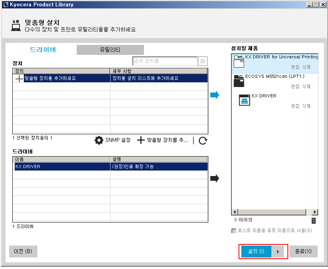
Task: Click the 장치를 설치 리스트에 추가하세요 cell
Action: tap(159, 78)
